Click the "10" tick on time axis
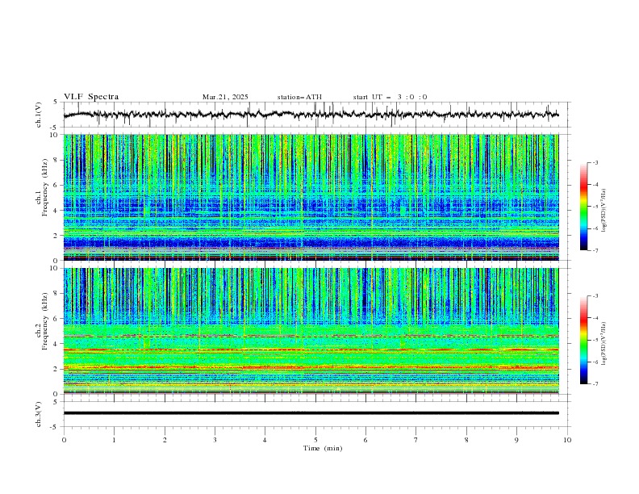Image resolution: width=639 pixels, height=494 pixels. tap(567, 440)
